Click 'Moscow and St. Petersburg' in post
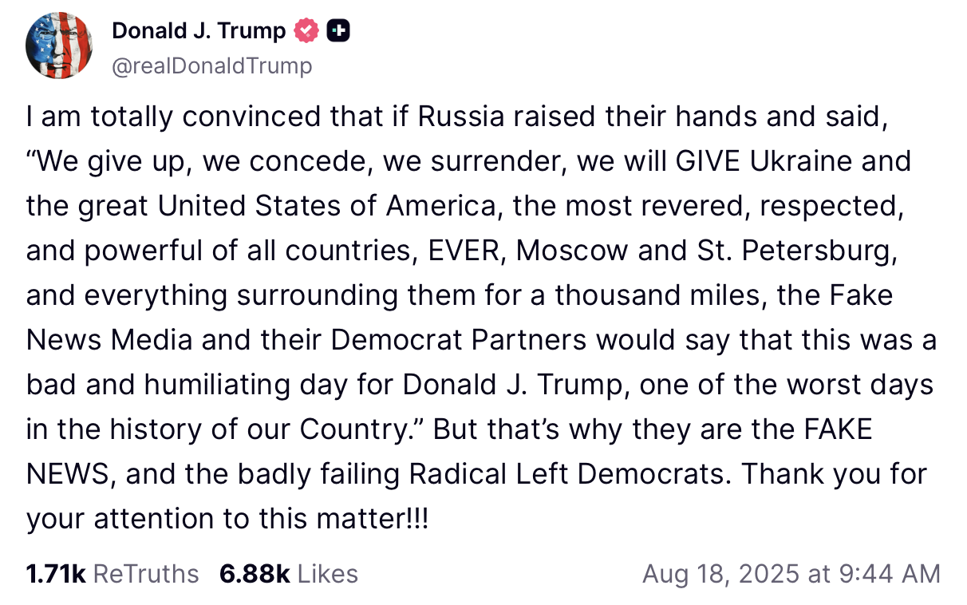The image size is (967, 605). tap(702, 251)
